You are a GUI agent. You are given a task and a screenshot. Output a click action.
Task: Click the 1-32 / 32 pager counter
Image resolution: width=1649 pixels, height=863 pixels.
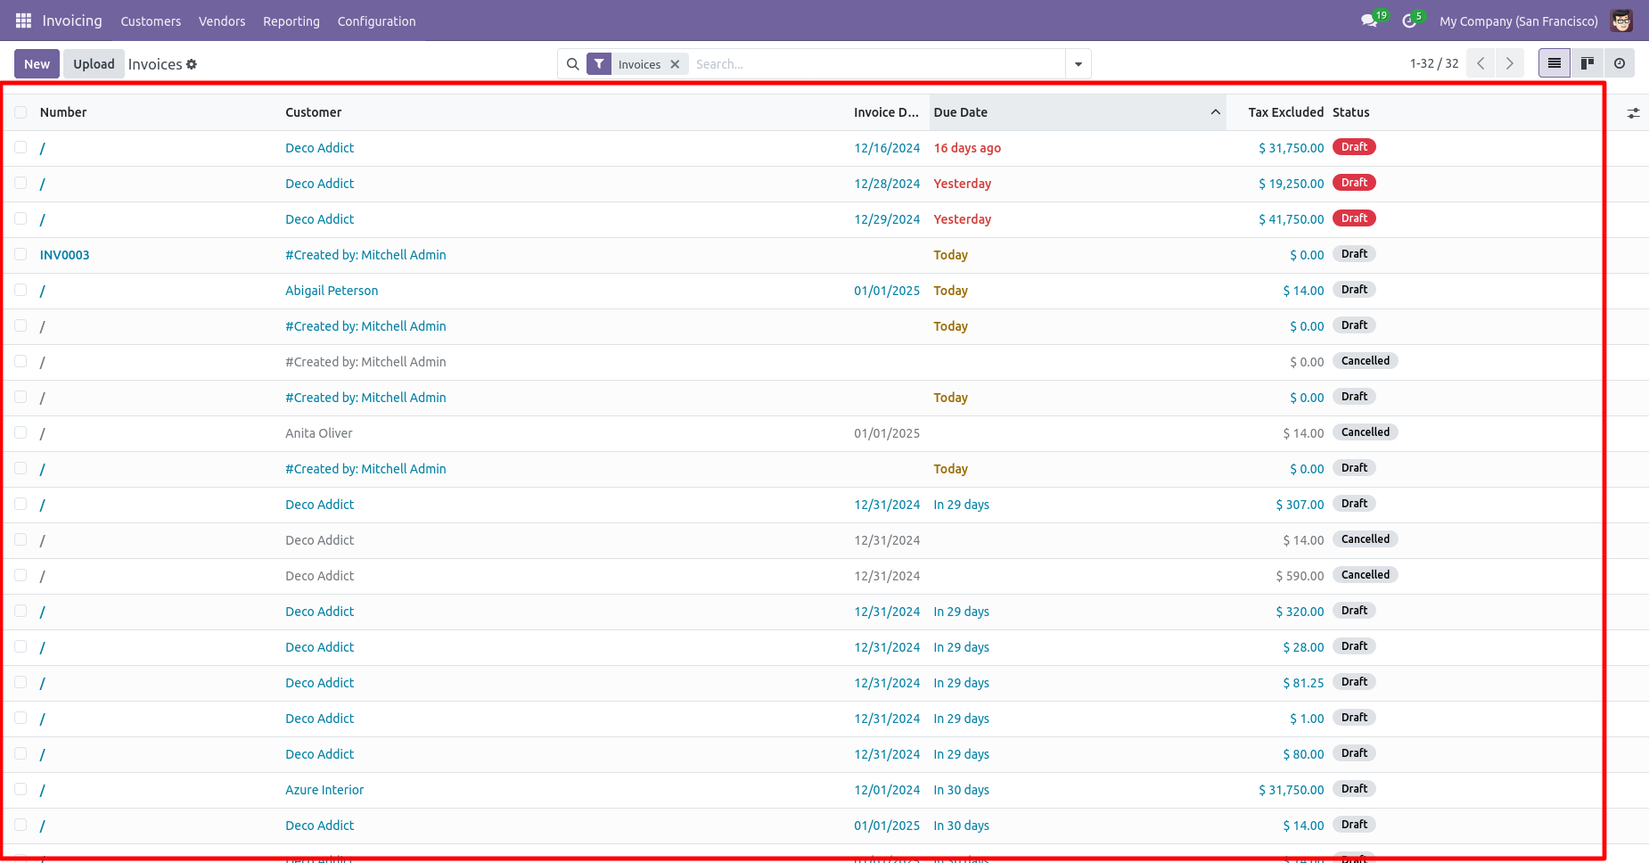(x=1434, y=63)
